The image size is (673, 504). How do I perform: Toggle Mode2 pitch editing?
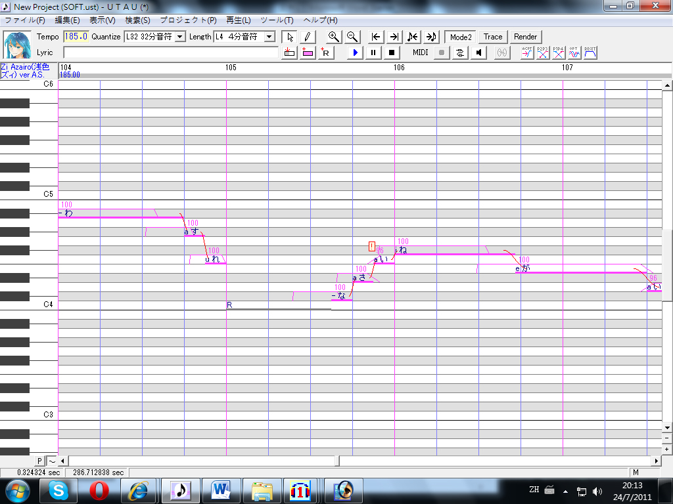461,37
